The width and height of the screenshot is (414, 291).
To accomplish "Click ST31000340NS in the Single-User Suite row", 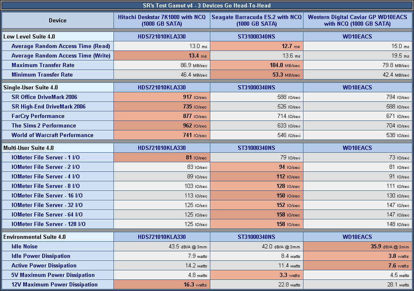I will (256, 87).
